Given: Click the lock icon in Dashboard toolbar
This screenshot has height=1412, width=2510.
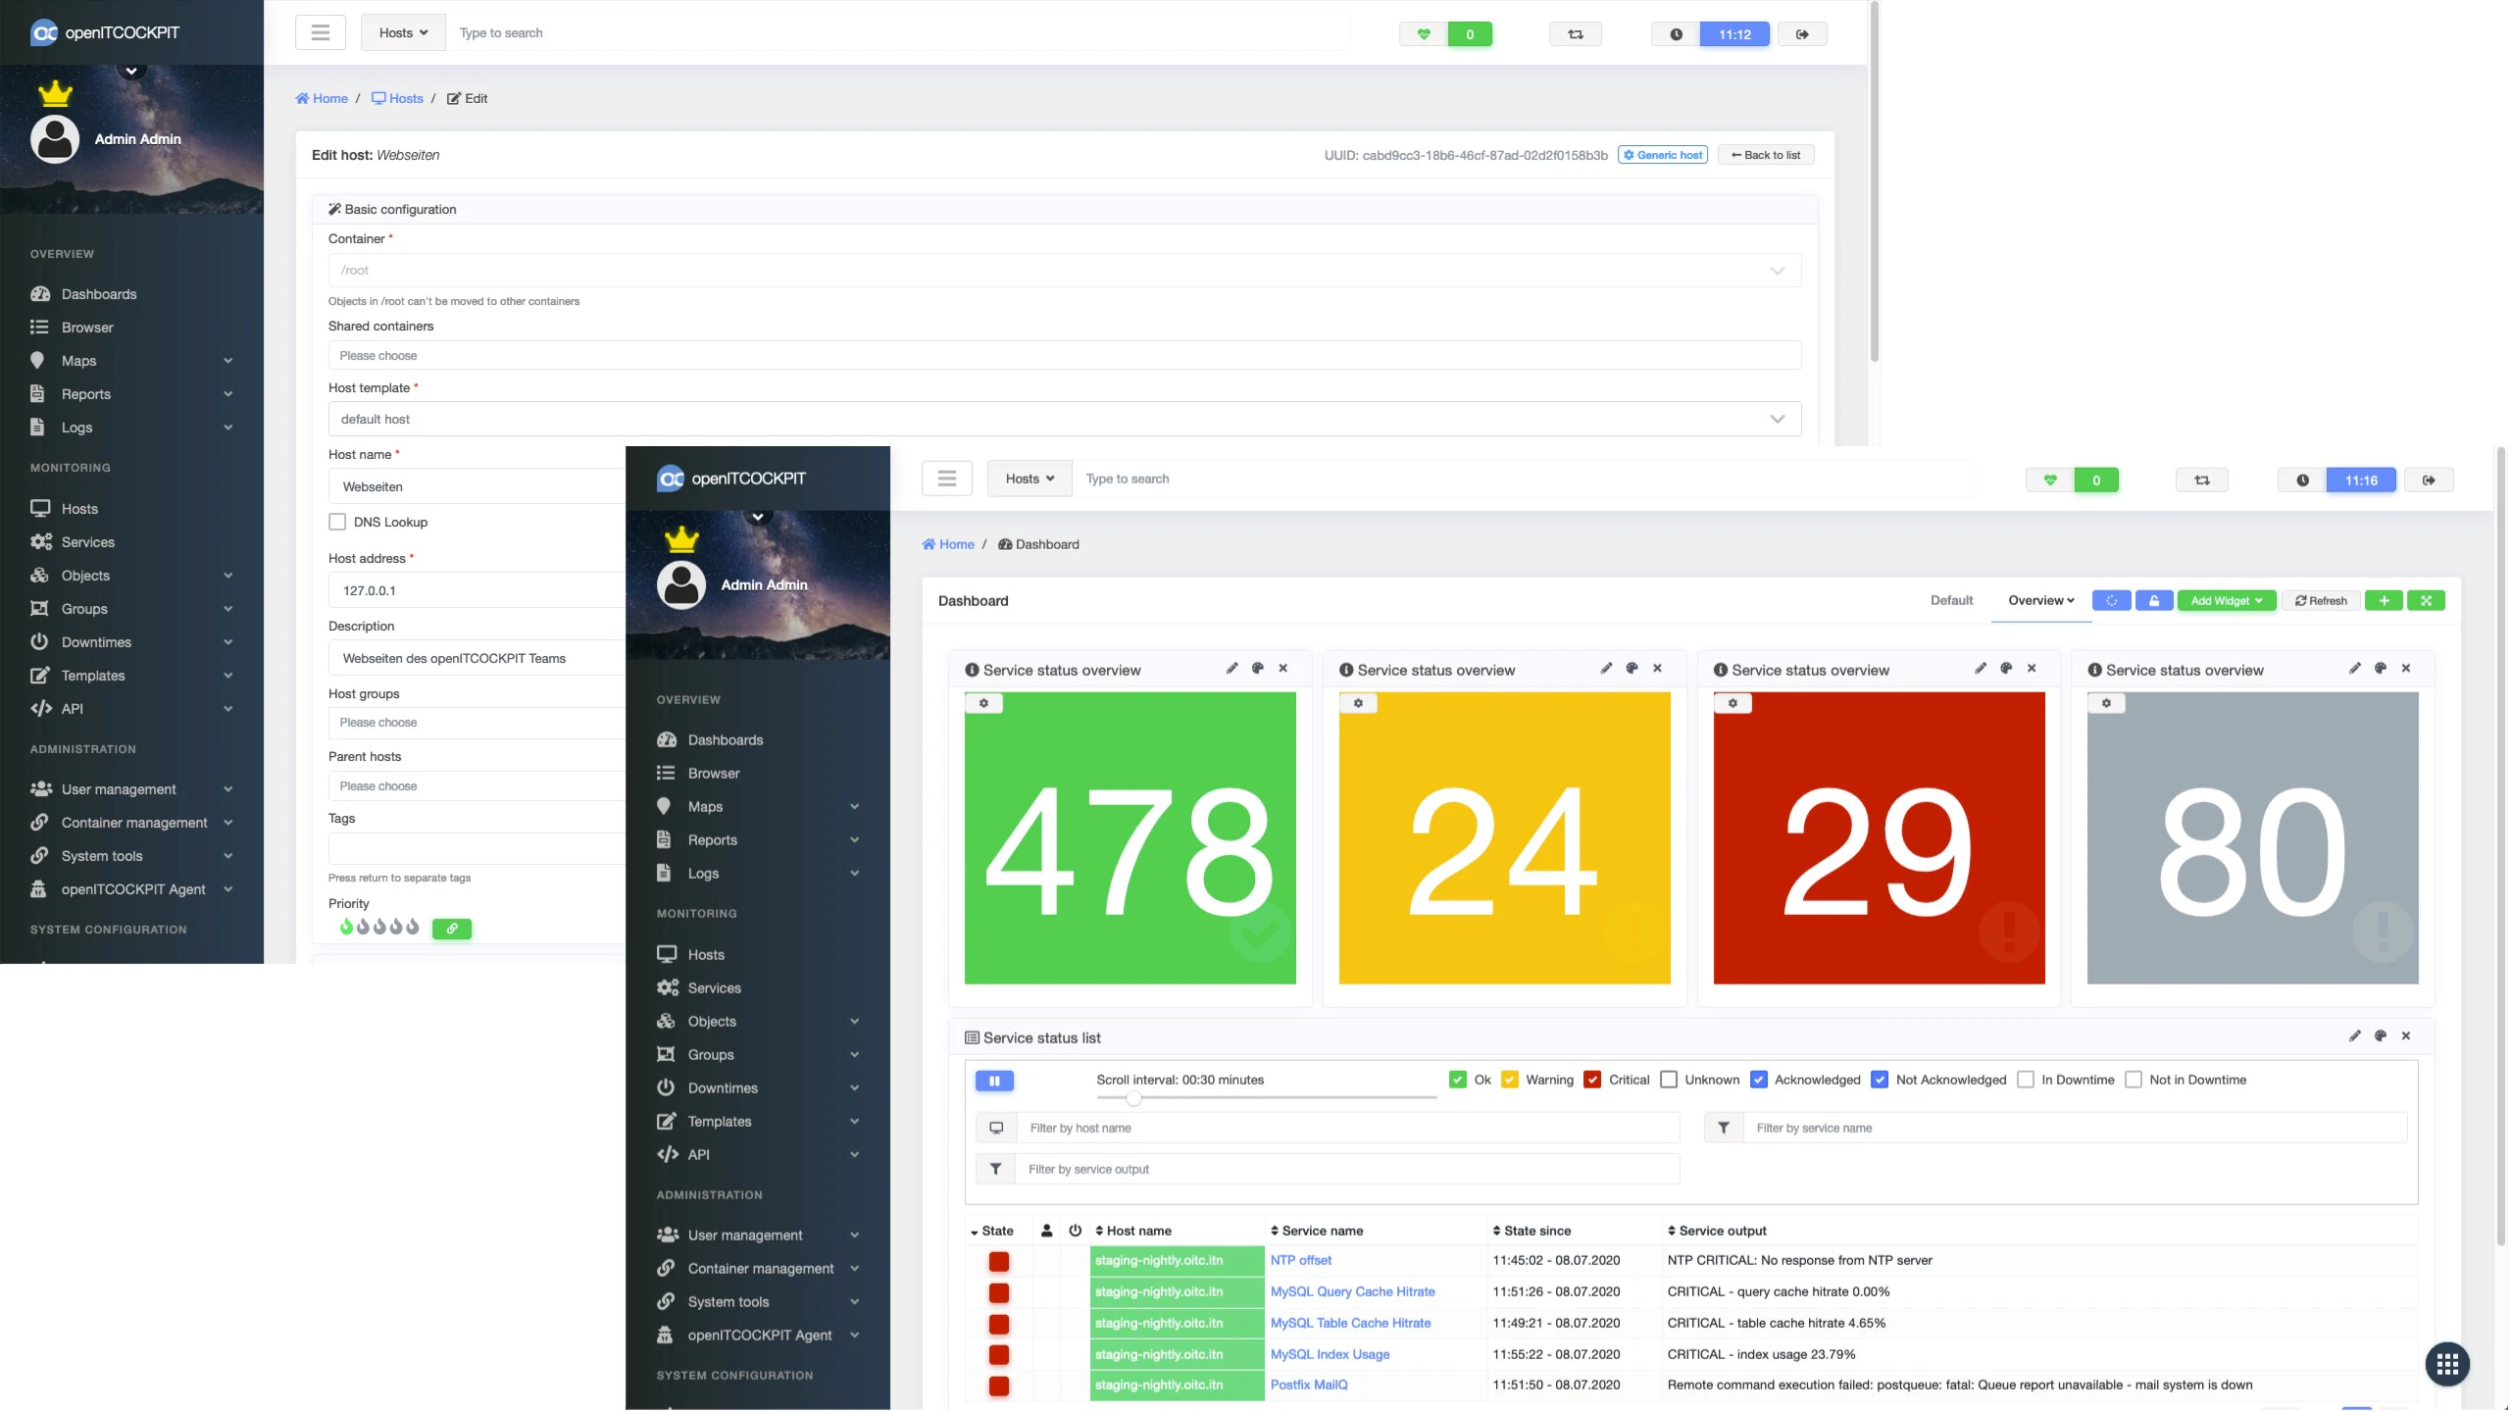Looking at the screenshot, I should pyautogui.click(x=2154, y=601).
